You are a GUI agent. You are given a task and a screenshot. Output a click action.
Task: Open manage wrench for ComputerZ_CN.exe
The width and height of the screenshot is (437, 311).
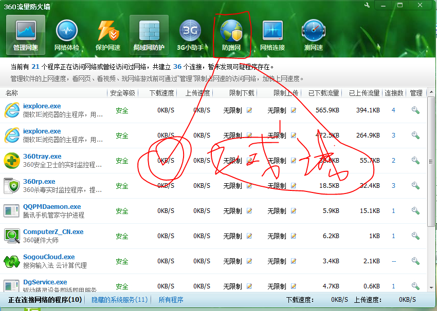[x=415, y=236]
